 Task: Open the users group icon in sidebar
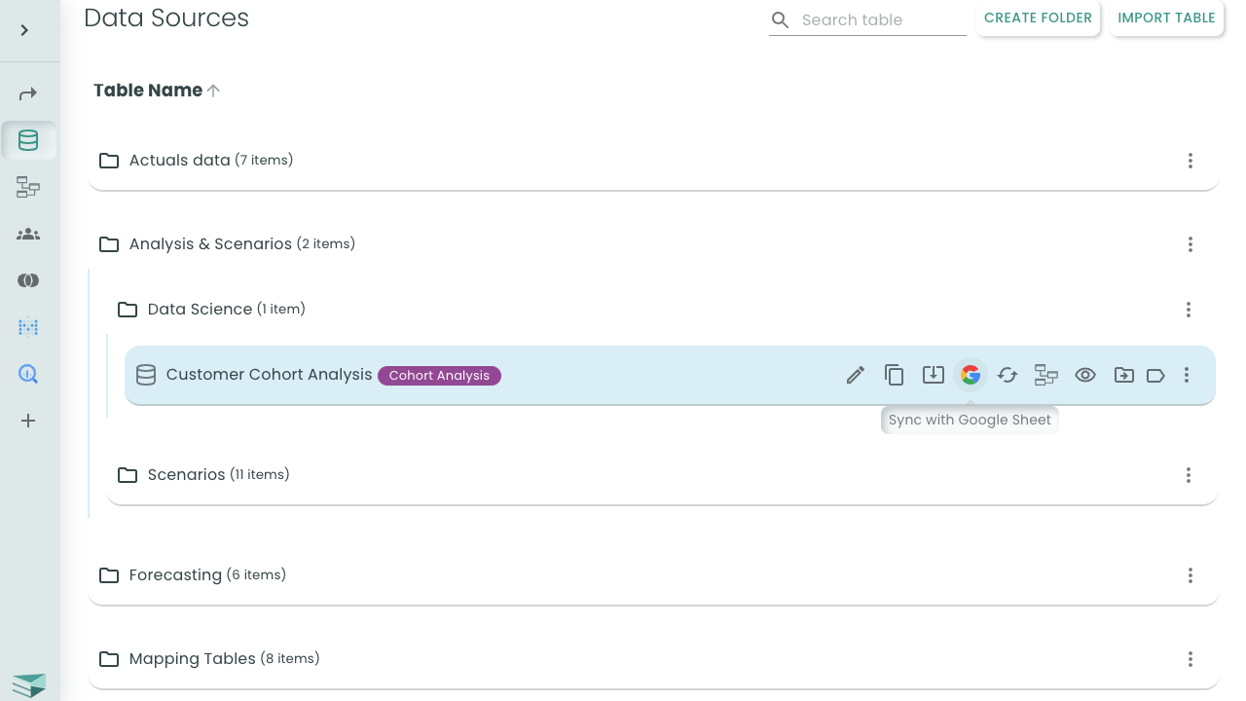tap(28, 235)
